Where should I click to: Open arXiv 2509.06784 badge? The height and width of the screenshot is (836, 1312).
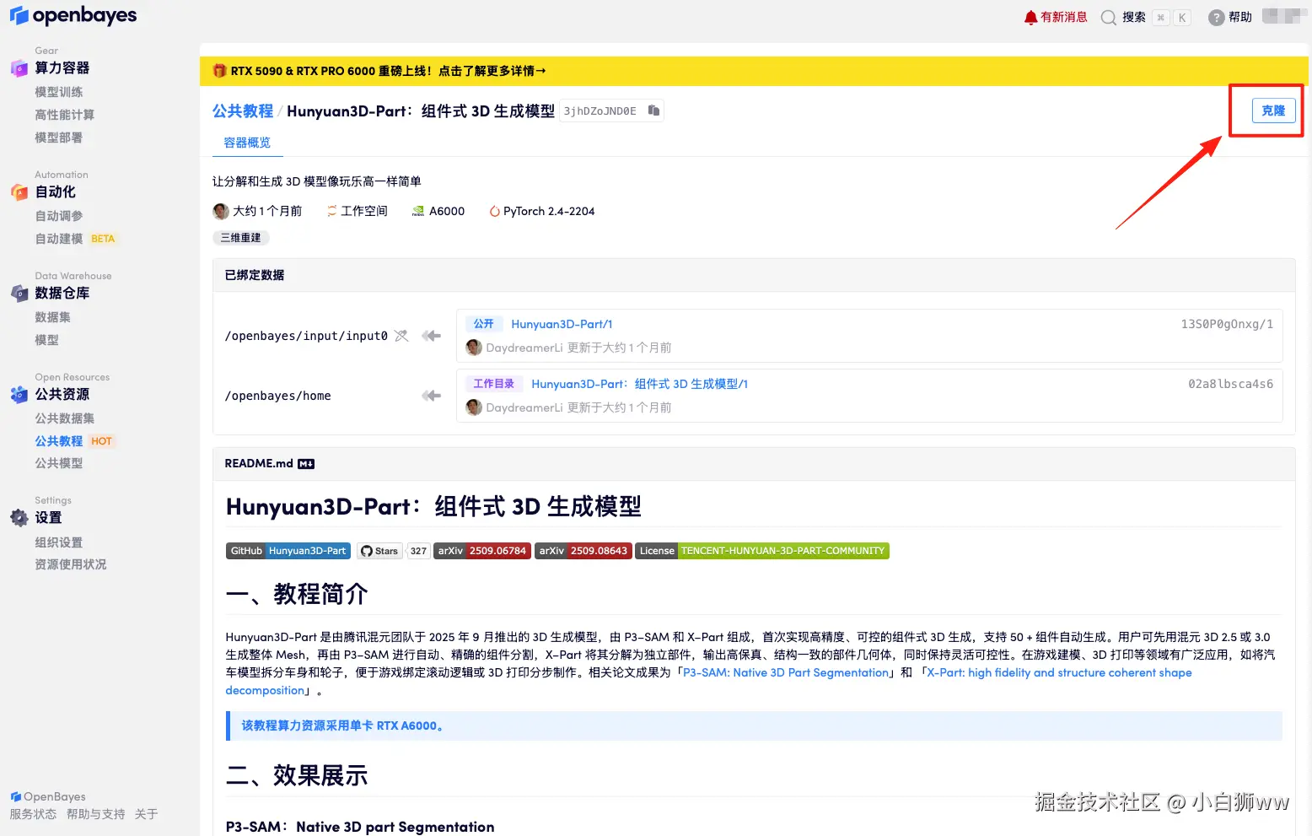pos(482,551)
